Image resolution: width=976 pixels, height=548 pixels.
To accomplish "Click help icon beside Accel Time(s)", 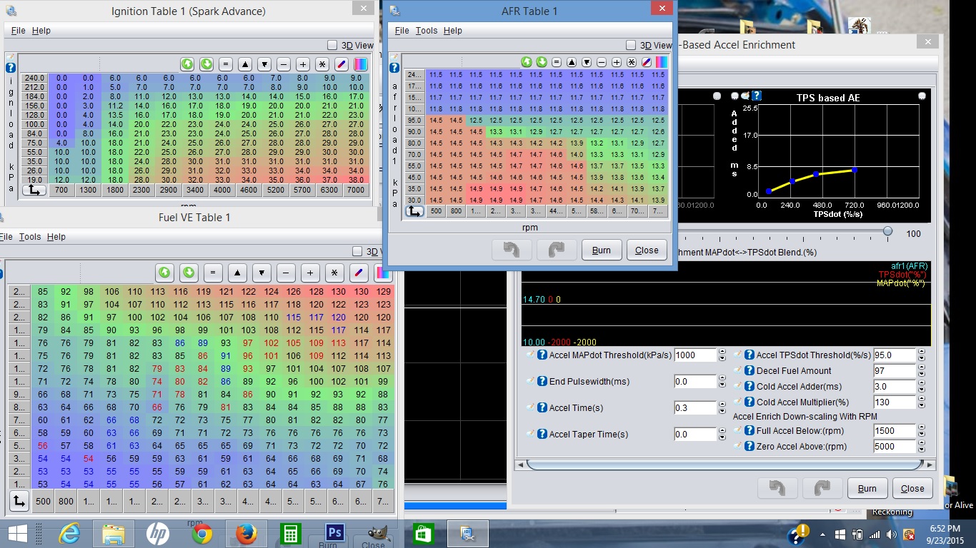I will [542, 407].
